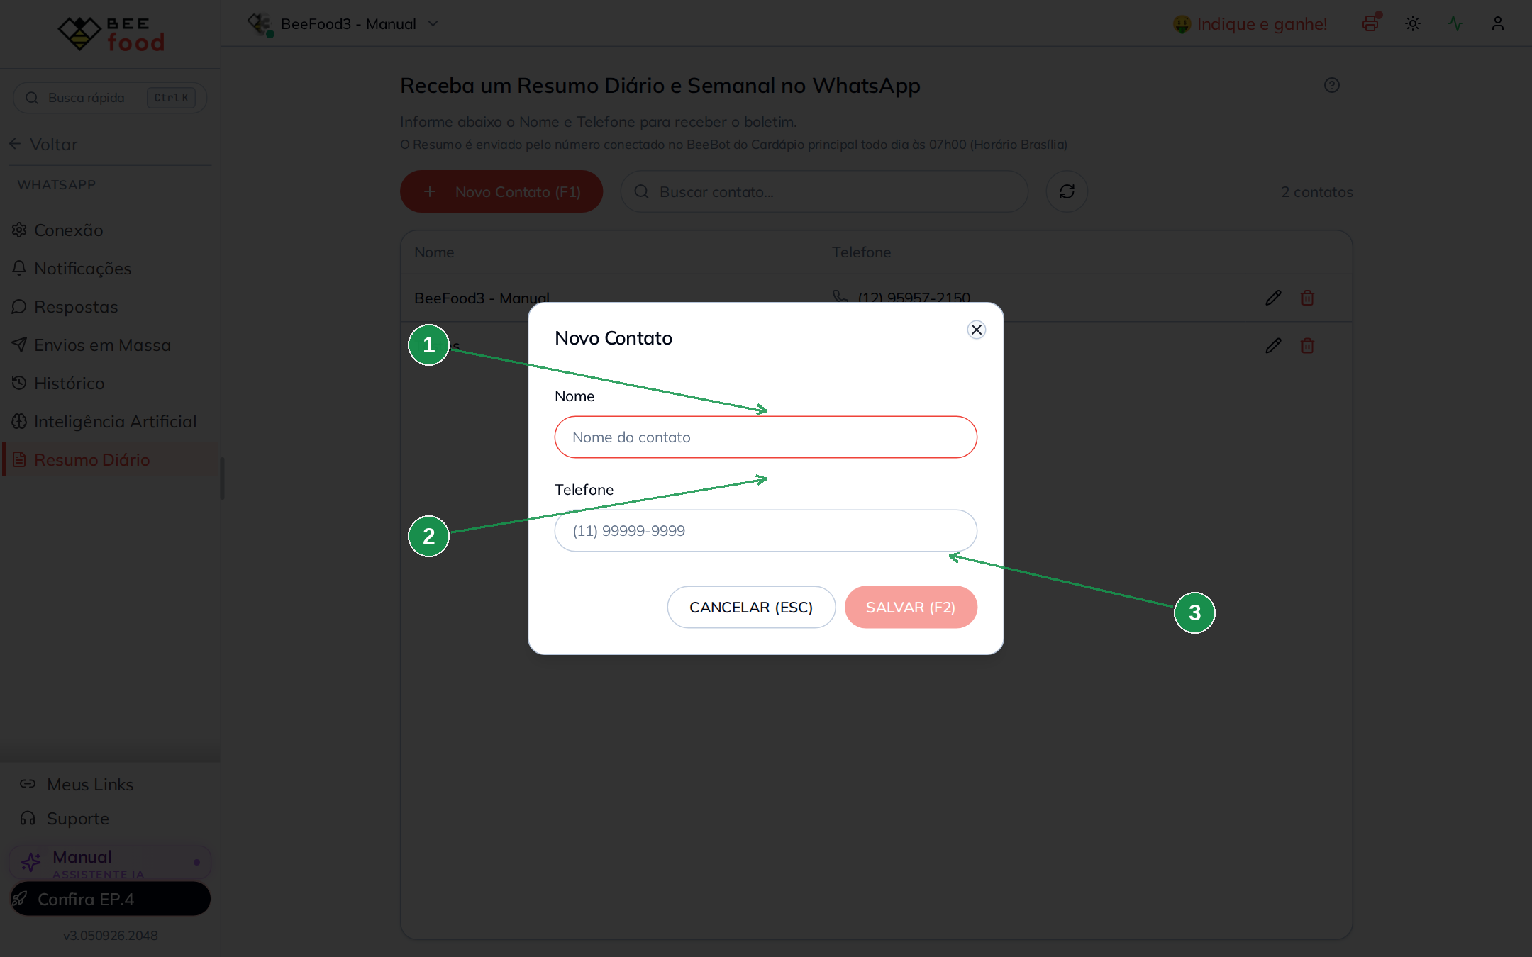Open Histórico menu item
1532x957 pixels.
[110, 384]
